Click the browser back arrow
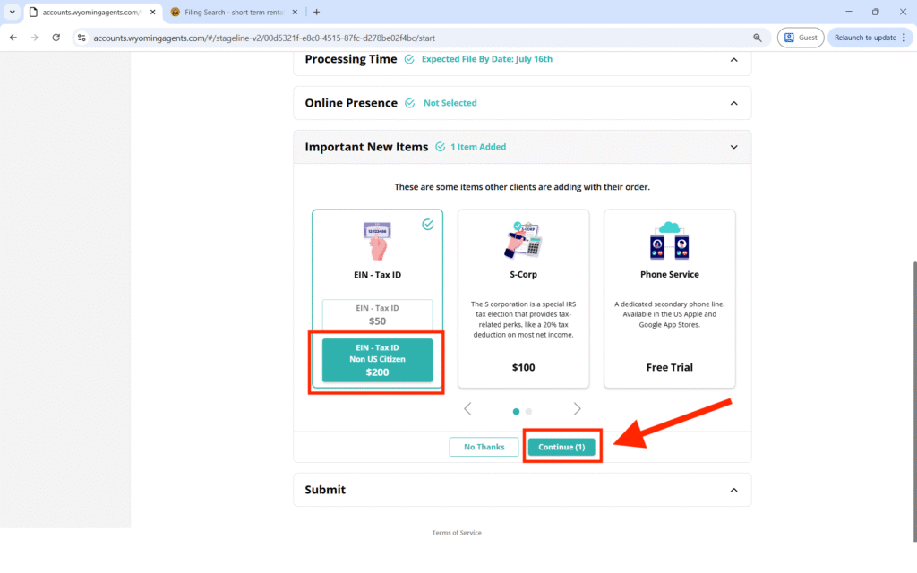The image size is (917, 573). point(13,38)
